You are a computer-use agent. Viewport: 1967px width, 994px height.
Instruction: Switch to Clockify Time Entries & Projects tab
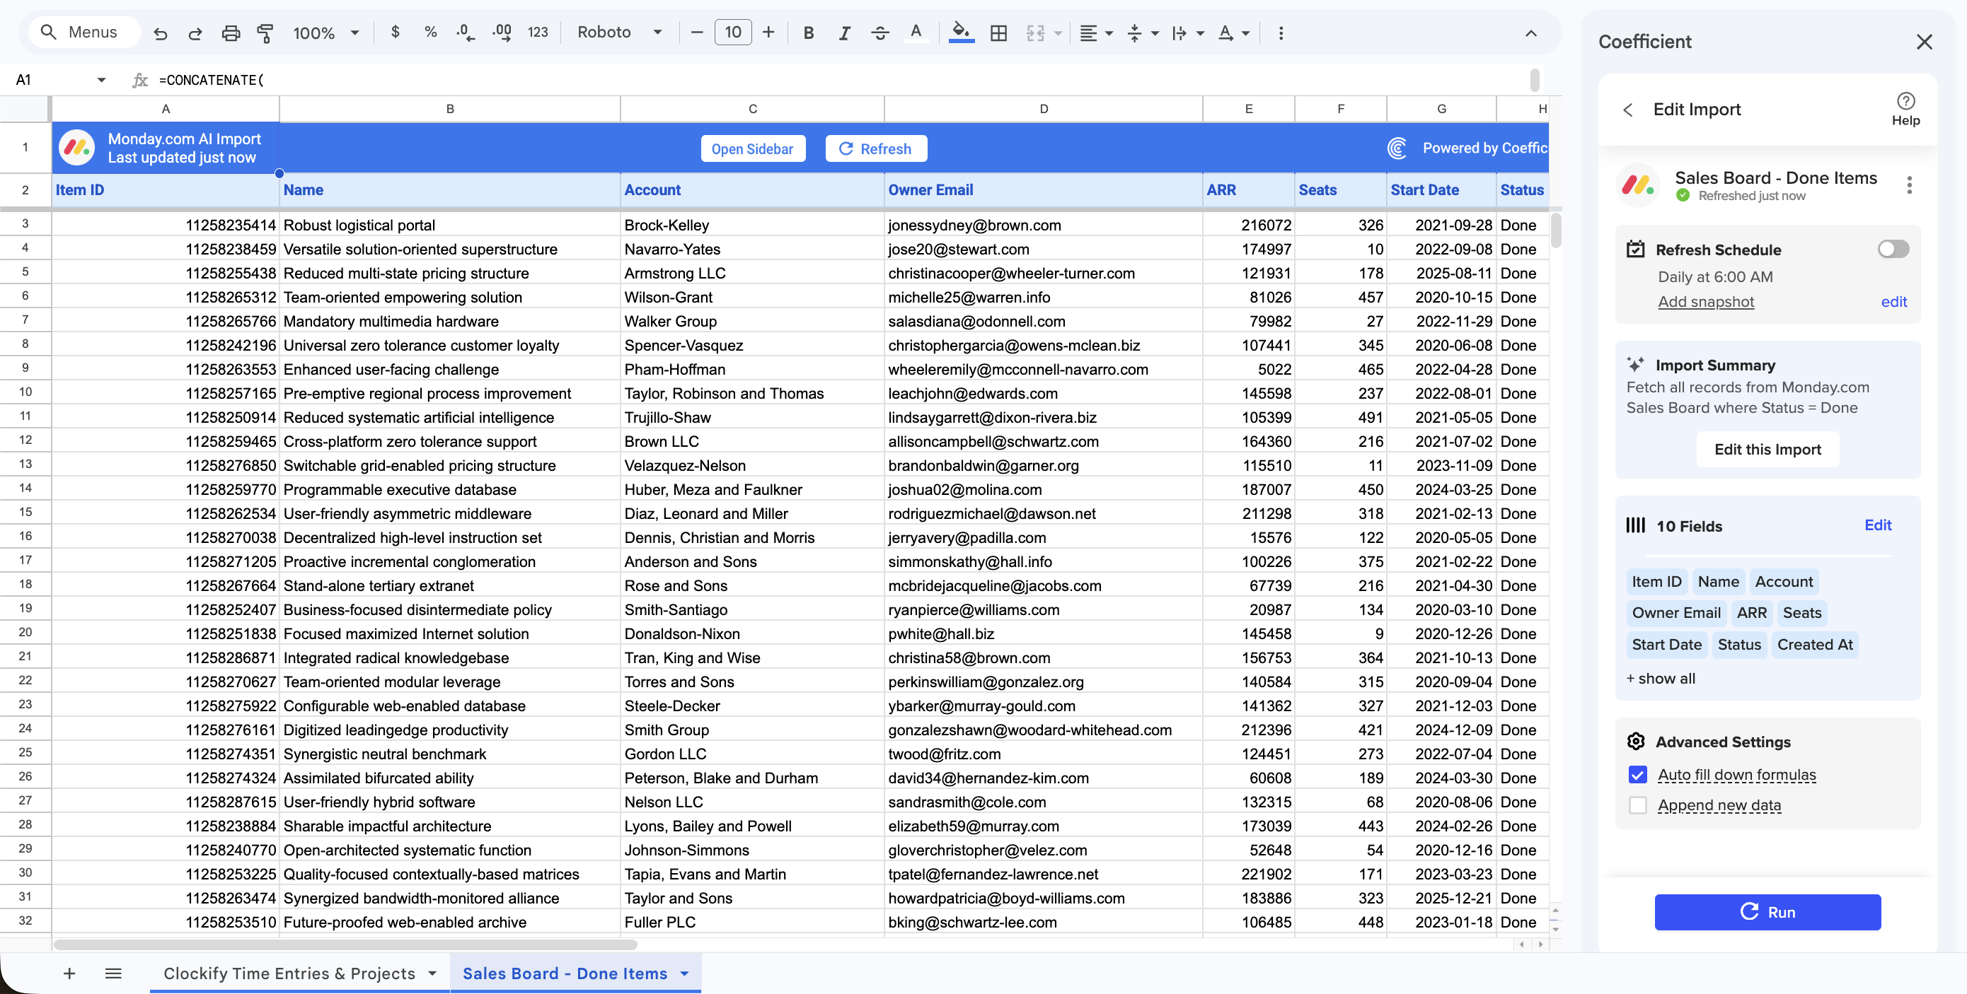[289, 973]
